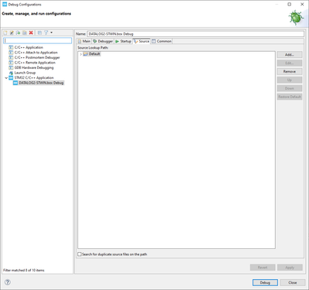
Task: Click the Revert button
Action: pos(263,268)
